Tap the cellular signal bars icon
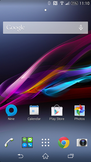 (67, 3)
